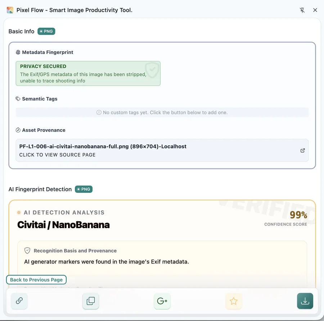The image size is (324, 321).
Task: Click the PRIVACY SECURED notice box
Action: click(88, 73)
